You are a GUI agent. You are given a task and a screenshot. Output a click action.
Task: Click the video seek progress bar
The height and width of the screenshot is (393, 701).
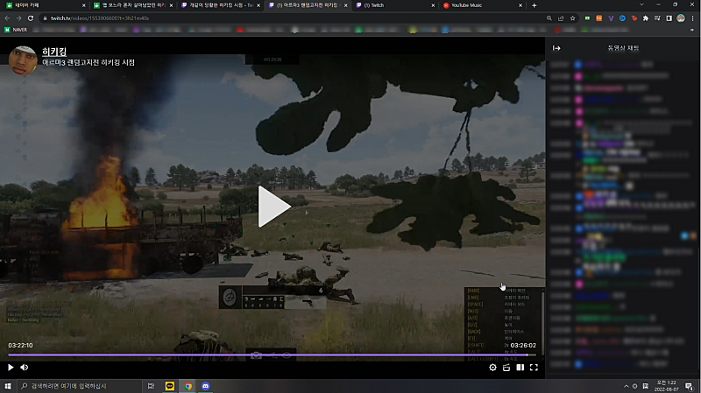[x=263, y=355]
